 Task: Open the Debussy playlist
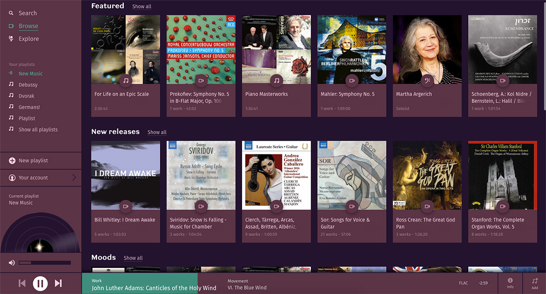[x=28, y=85]
